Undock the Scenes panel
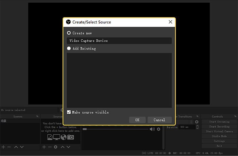The height and width of the screenshot is (156, 238). (37, 116)
